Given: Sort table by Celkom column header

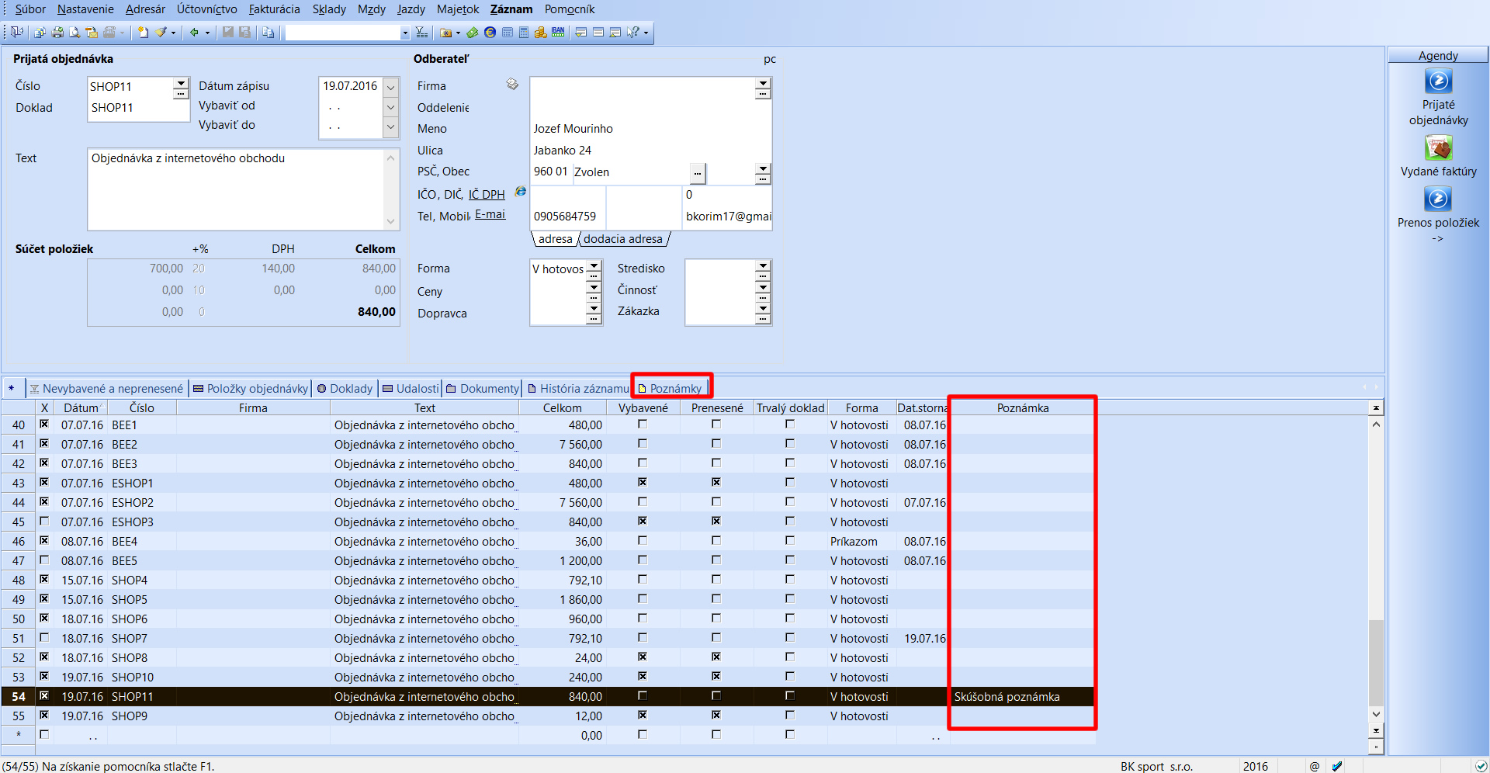Looking at the screenshot, I should pyautogui.click(x=562, y=407).
